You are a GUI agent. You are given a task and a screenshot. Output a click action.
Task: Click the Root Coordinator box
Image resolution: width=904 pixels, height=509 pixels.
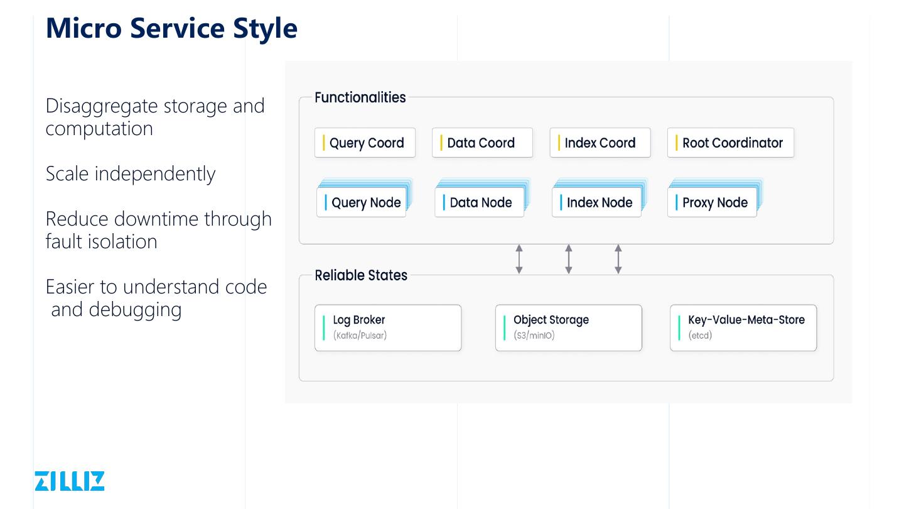pyautogui.click(x=730, y=143)
